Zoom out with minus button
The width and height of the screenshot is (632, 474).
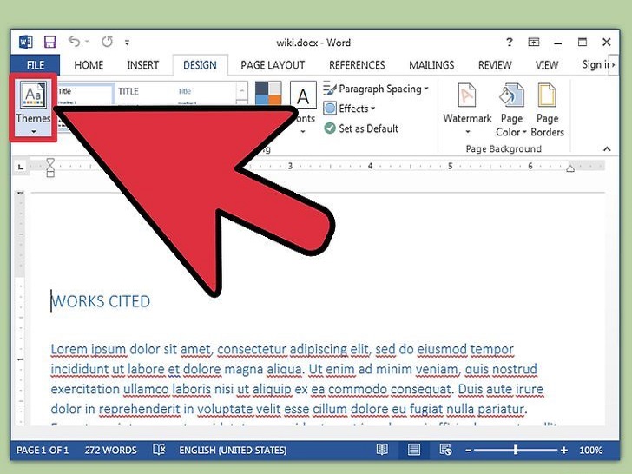(468, 451)
